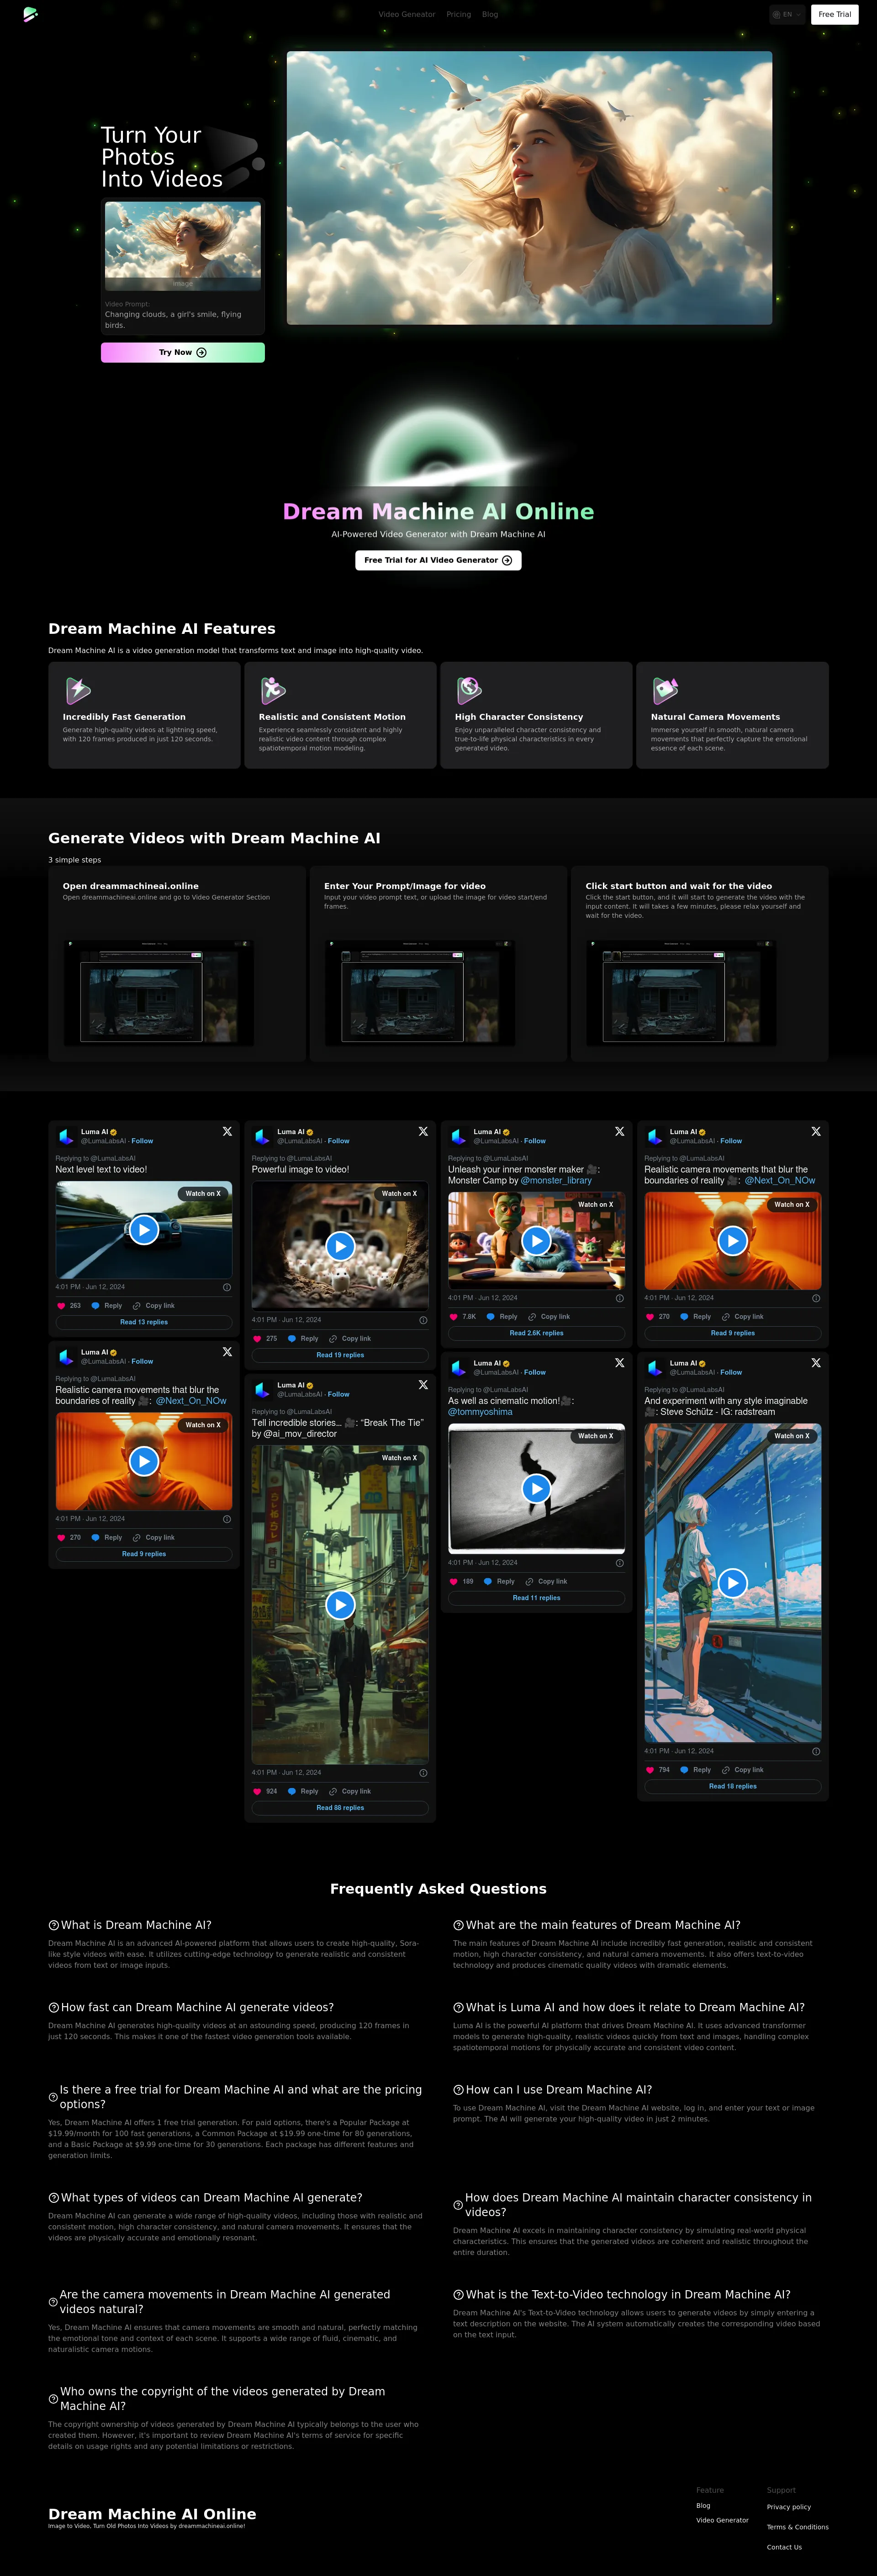Image resolution: width=877 pixels, height=2576 pixels.
Task: Play the Powerful image to video clip
Action: (341, 1246)
